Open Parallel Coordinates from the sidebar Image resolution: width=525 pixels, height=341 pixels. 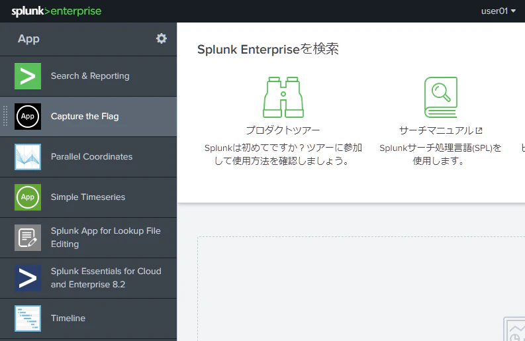[92, 156]
